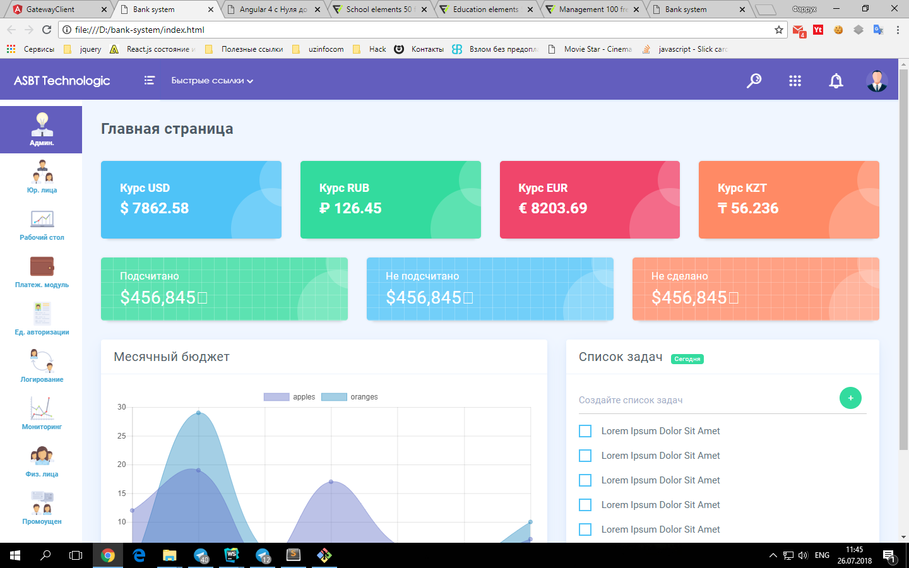The image size is (909, 568).
Task: Click the Сегодня badge
Action: (687, 359)
